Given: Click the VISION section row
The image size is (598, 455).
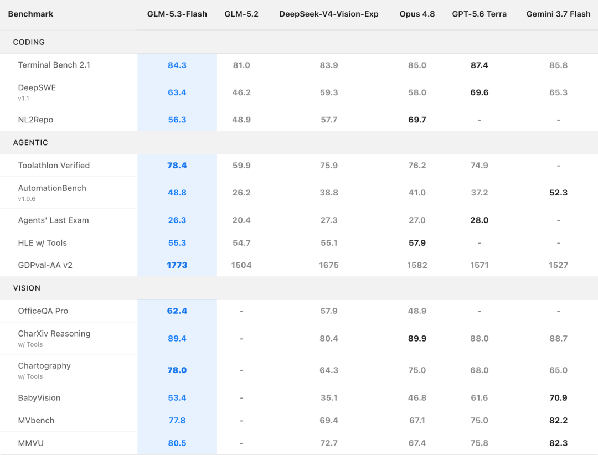Looking at the screenshot, I should 299,288.
